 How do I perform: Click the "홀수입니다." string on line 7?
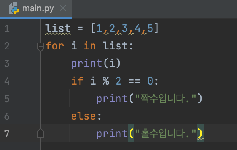[x=165, y=134]
